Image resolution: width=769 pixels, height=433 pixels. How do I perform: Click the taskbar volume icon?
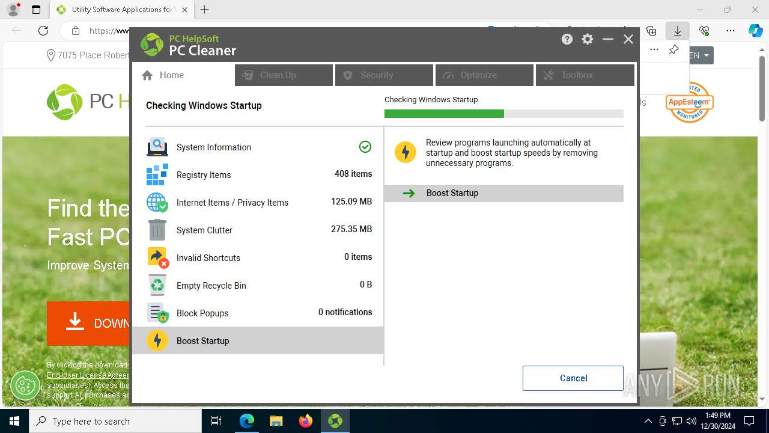tap(691, 421)
